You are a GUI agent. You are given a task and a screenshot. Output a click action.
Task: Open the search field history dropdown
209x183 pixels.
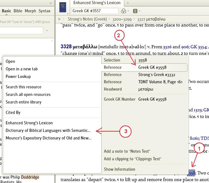pos(47,31)
